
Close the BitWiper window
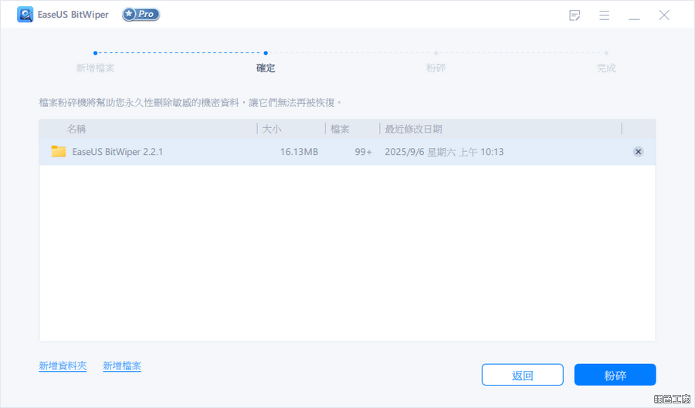click(664, 15)
